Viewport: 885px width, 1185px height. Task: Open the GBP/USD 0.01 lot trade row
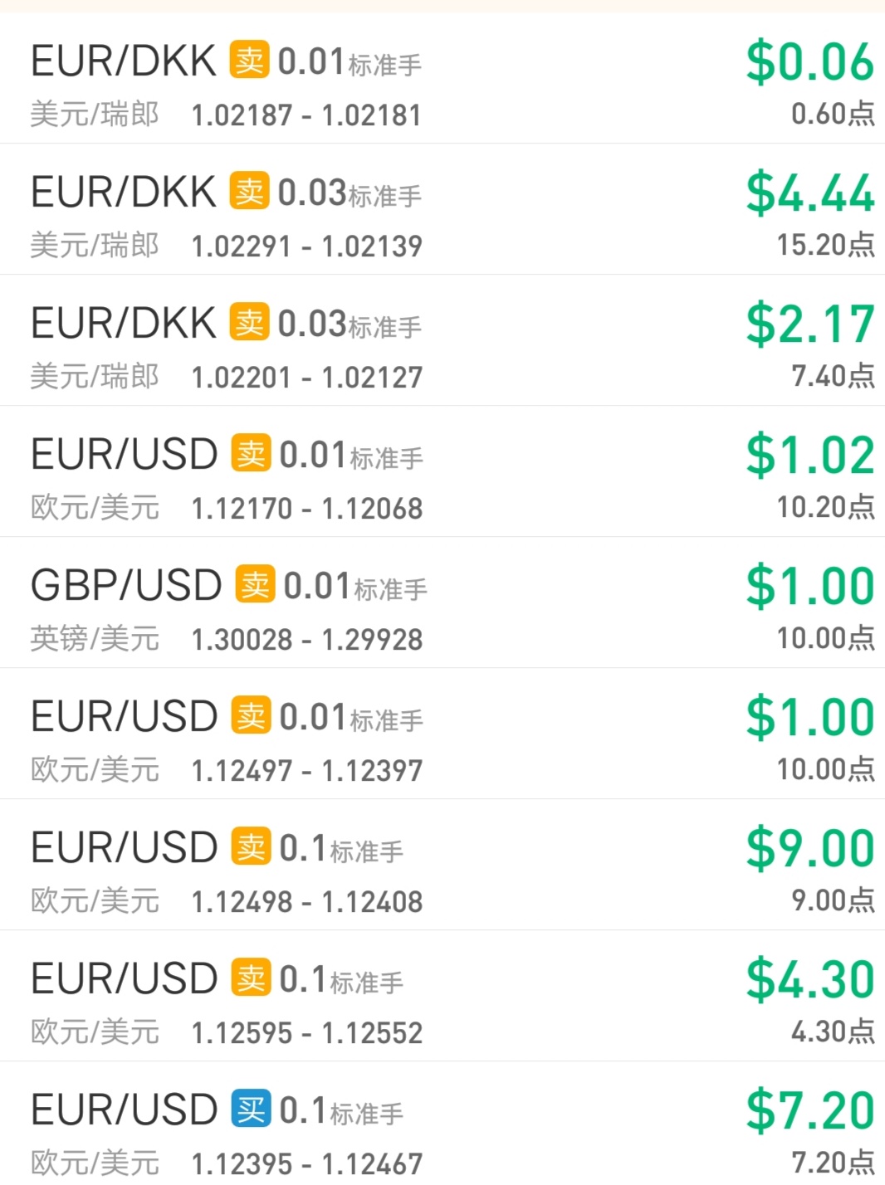(442, 602)
